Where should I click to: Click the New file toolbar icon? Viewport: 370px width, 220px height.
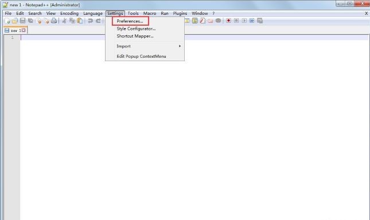(x=7, y=21)
